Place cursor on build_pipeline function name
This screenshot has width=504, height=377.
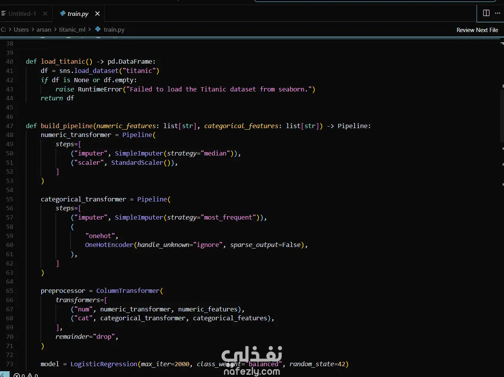(67, 126)
